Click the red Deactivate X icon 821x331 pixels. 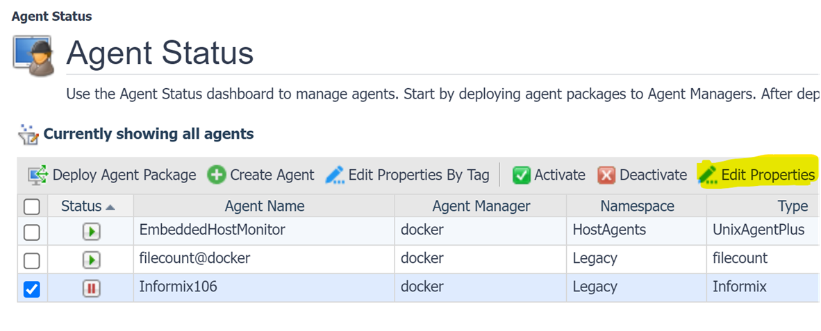tap(606, 175)
